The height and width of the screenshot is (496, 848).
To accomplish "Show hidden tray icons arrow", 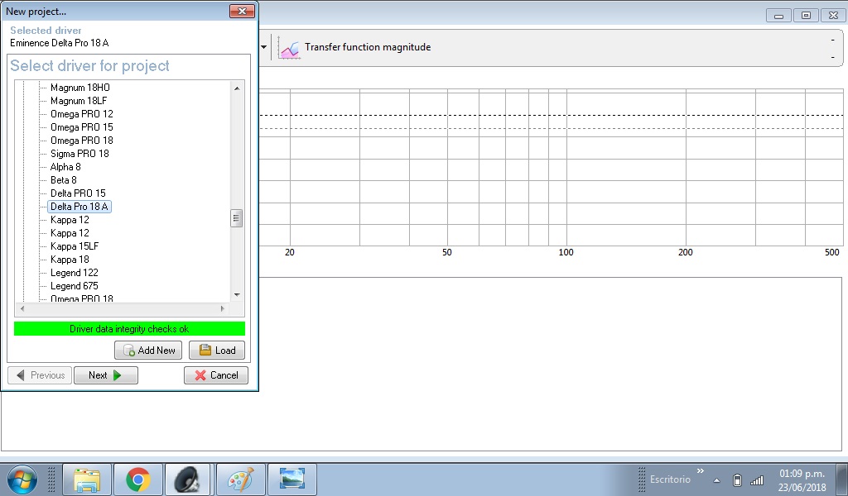I will point(716,480).
